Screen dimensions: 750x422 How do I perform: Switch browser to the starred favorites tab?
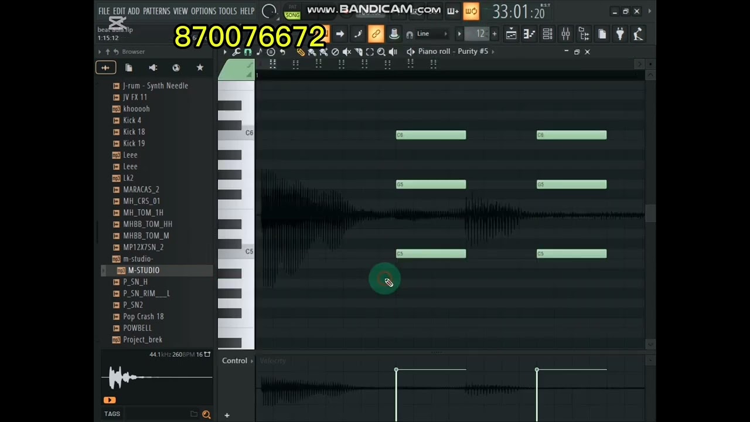coord(200,68)
